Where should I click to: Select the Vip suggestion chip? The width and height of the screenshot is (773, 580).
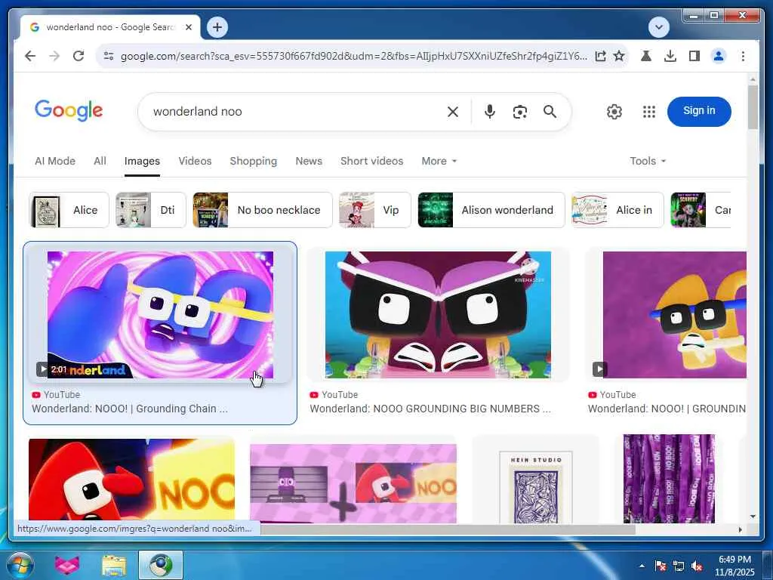(374, 210)
